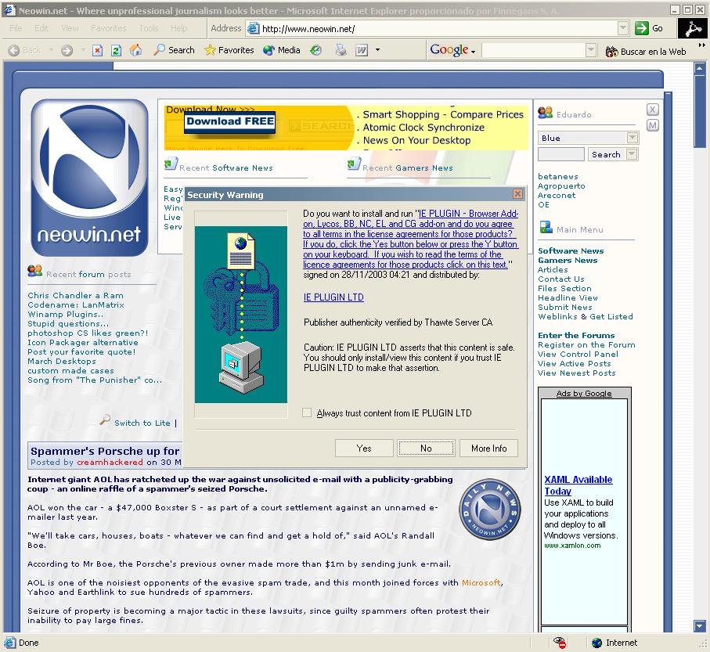This screenshot has height=652, width=710.
Task: Click the Refresh page icon
Action: click(117, 50)
